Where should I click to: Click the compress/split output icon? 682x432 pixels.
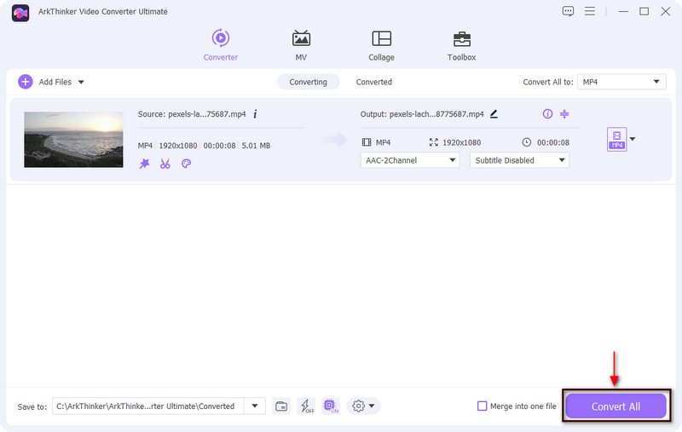[564, 114]
